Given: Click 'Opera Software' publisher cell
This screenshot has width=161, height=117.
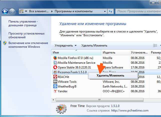Looking at the screenshot, I should coord(113,67).
